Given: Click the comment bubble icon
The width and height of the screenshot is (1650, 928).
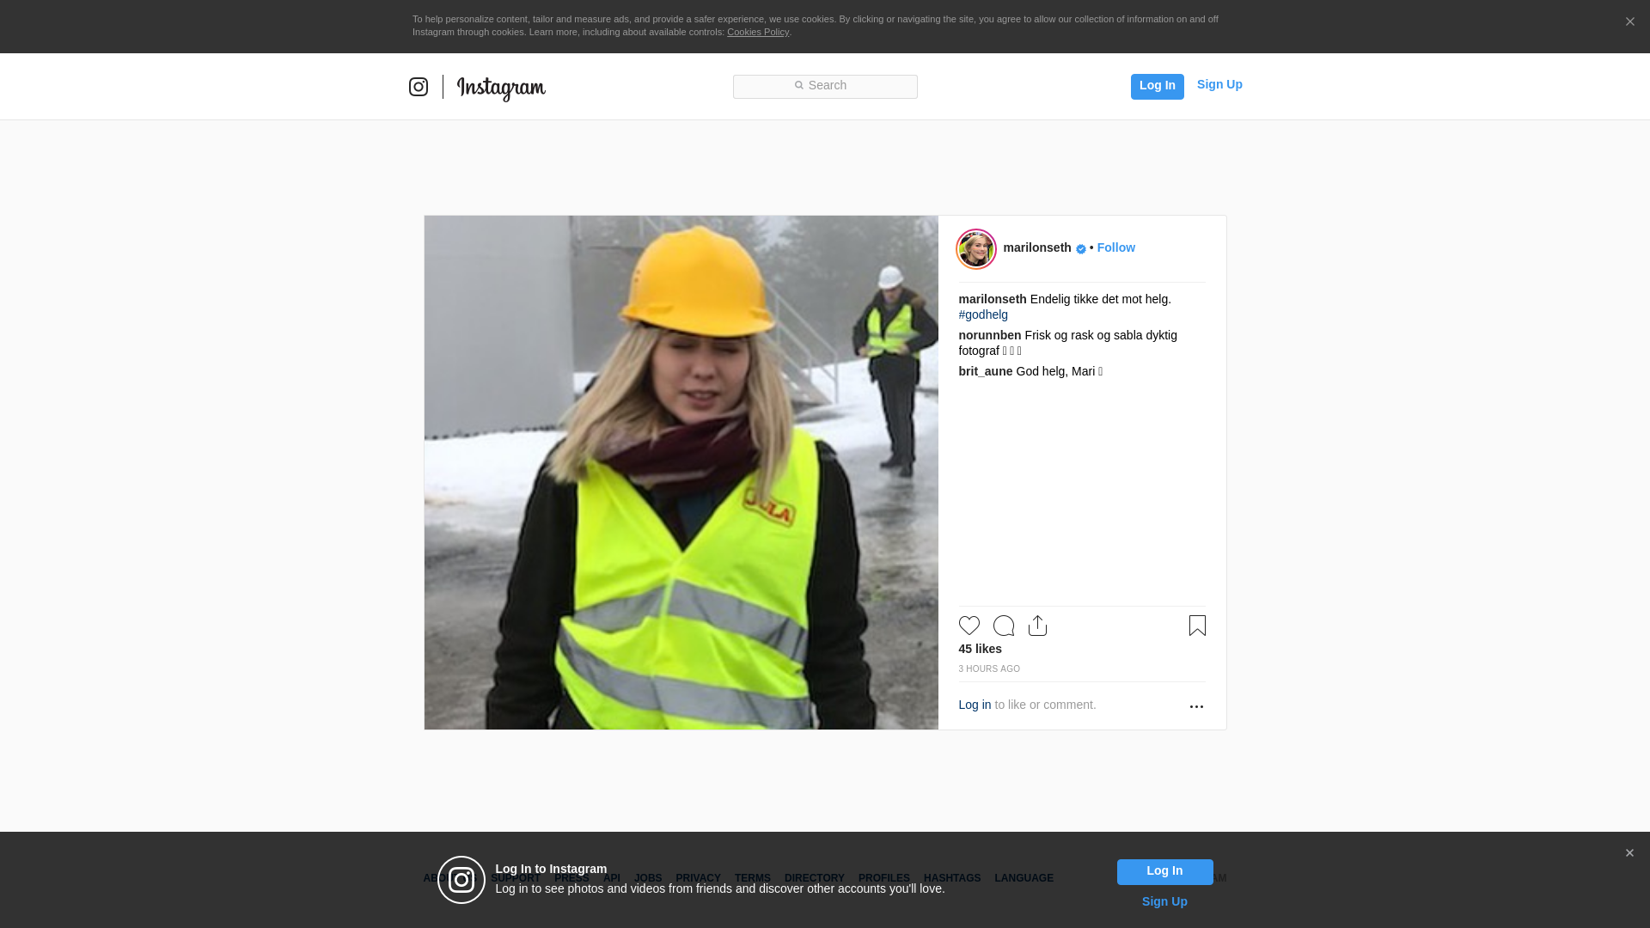Looking at the screenshot, I should 1003,626.
